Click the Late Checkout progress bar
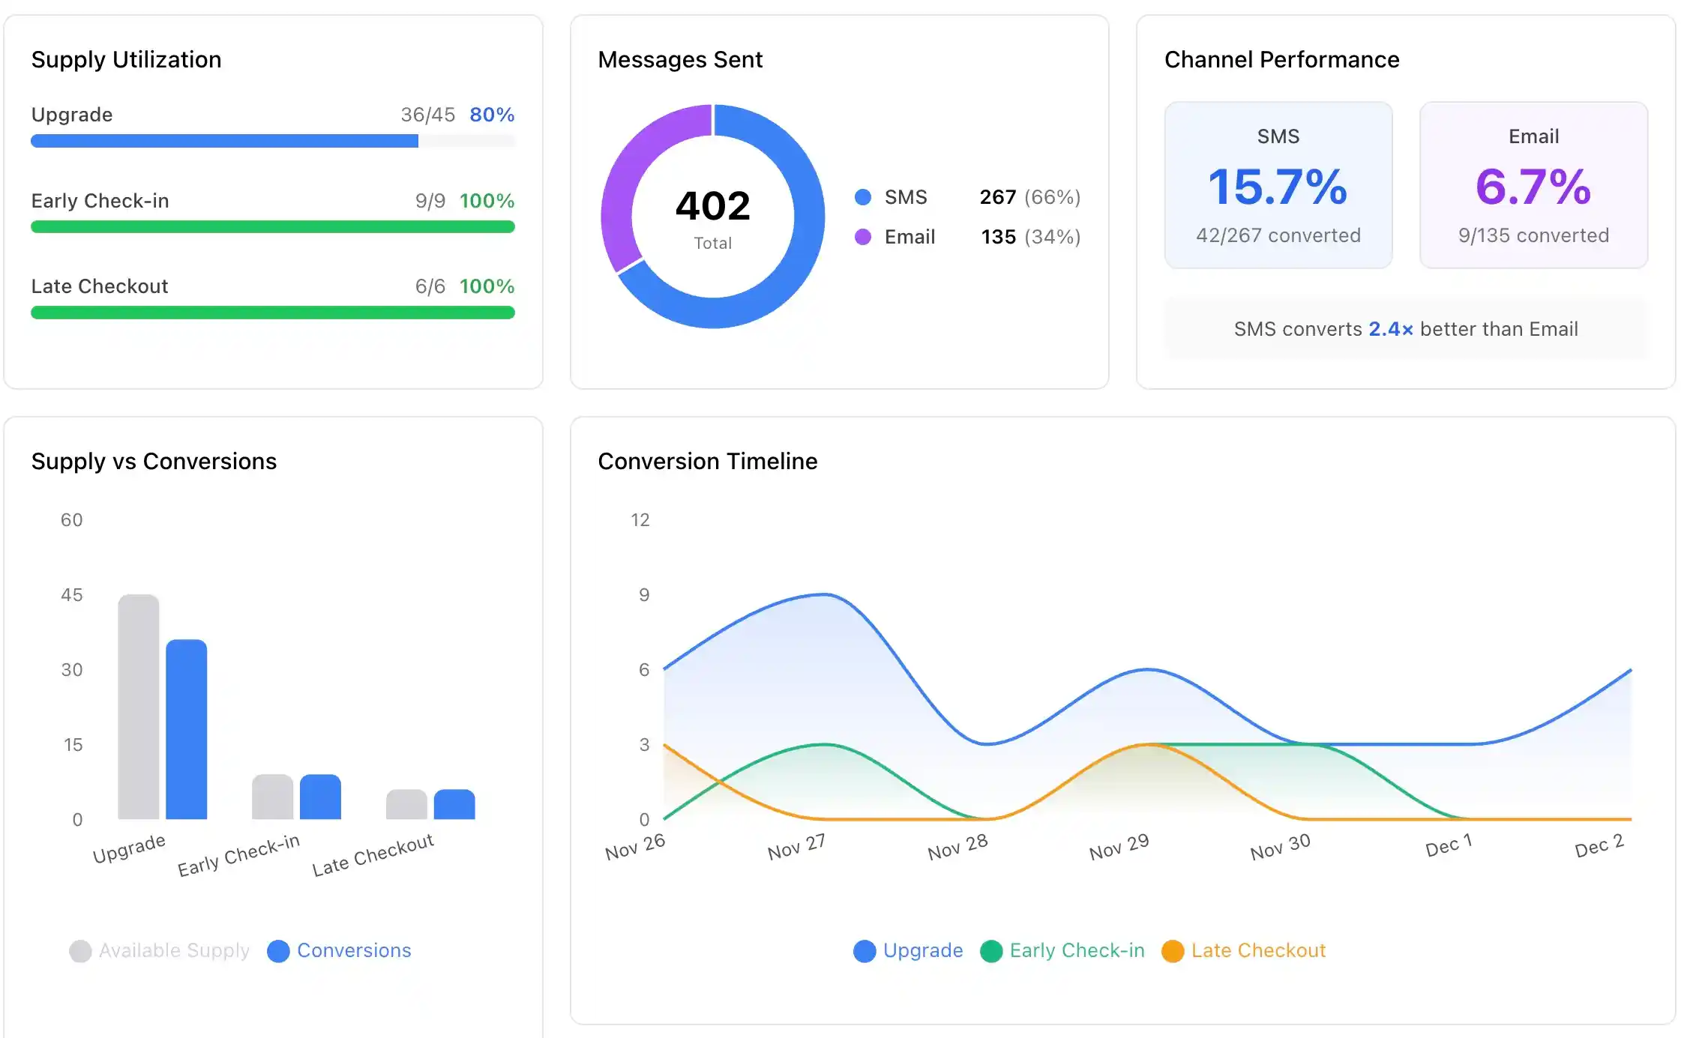This screenshot has width=1696, height=1038. 272,313
